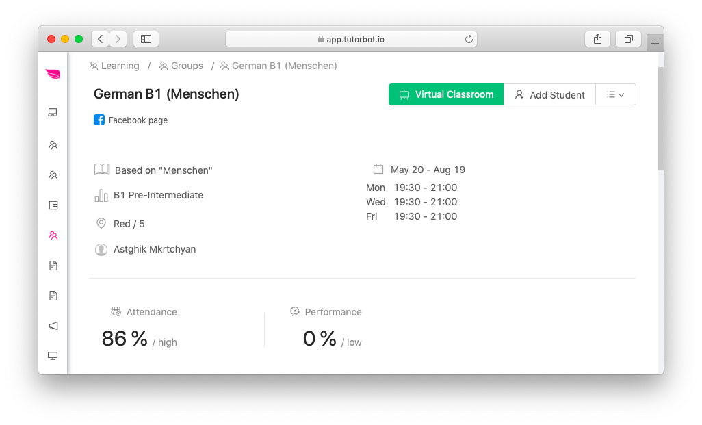Click the Mon 19:30 - 21:00 schedule row
Screen dimensions: 702x425
pos(411,188)
